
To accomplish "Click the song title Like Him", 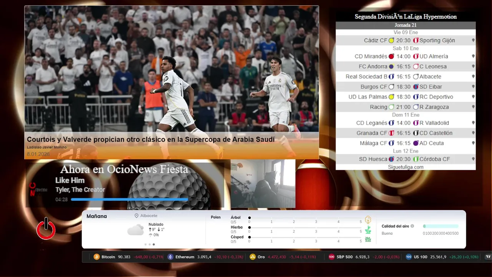I will click(x=70, y=180).
